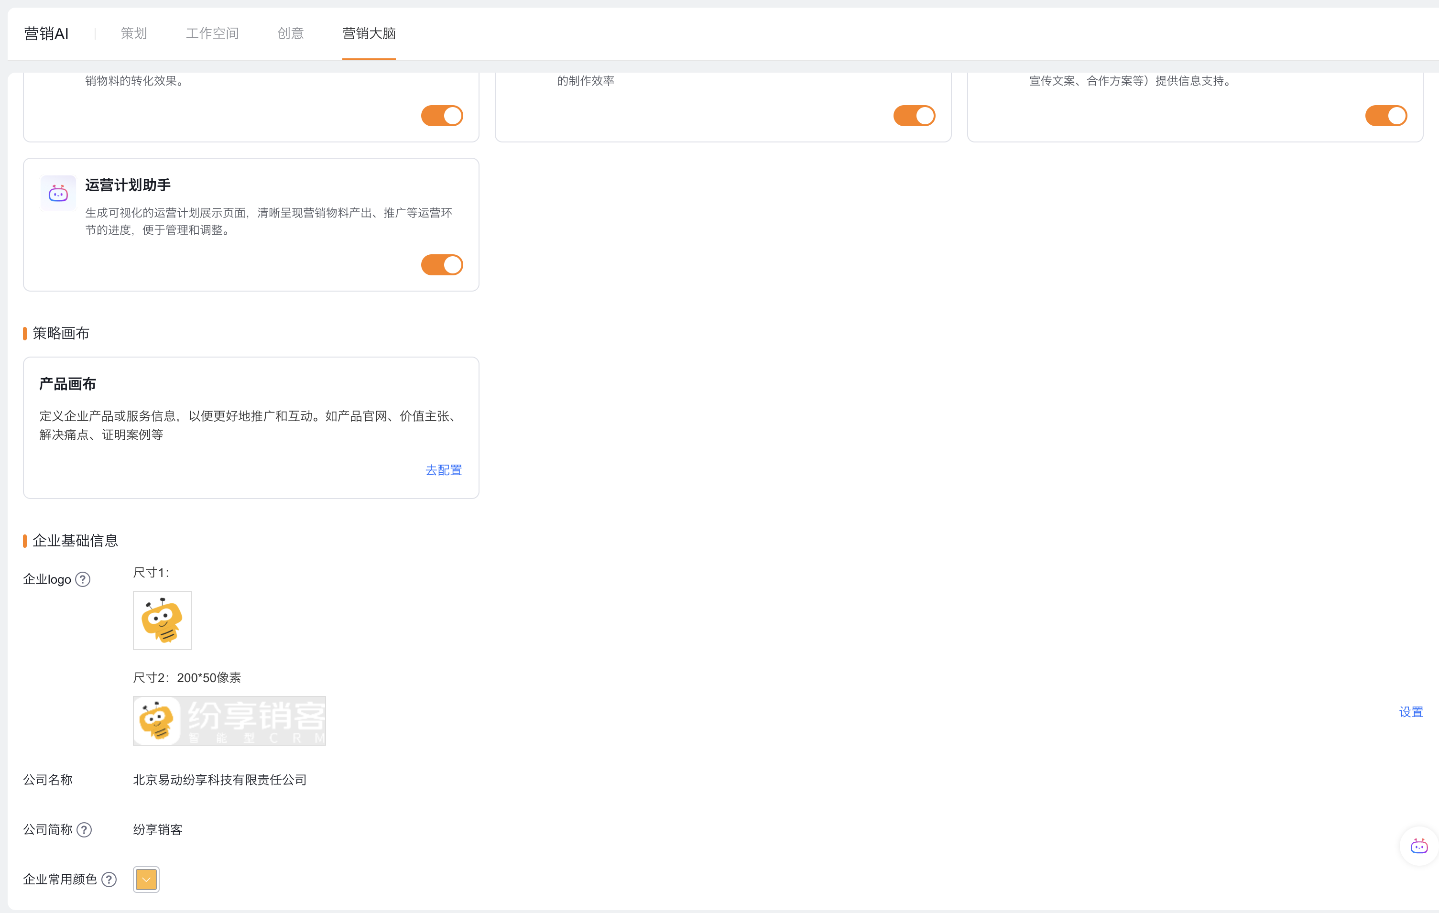
Task: Click the help icon beside 公司简称
Action: pyautogui.click(x=84, y=829)
